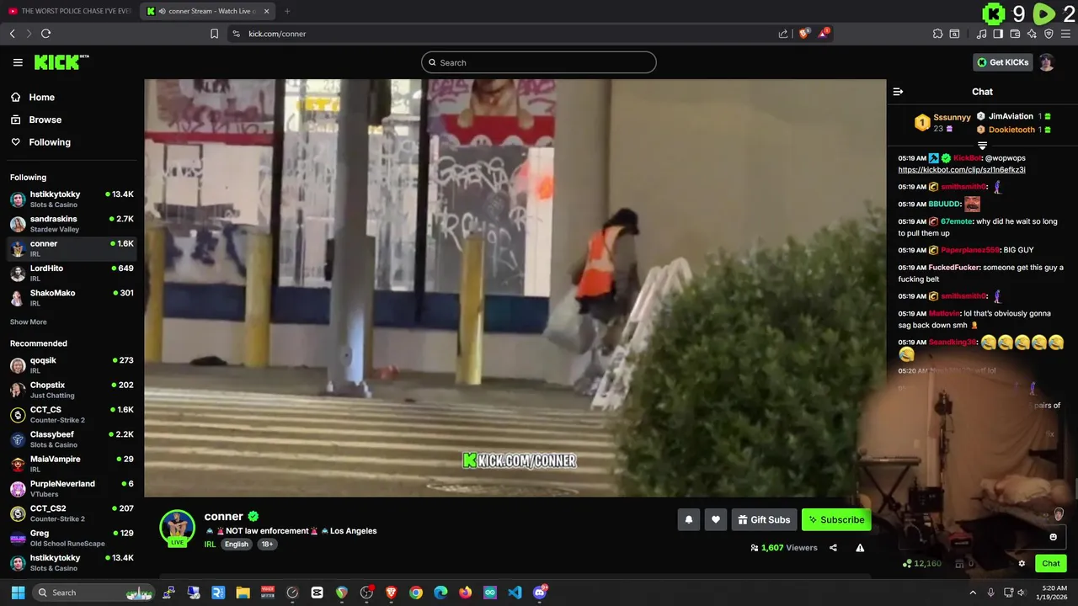
Task: Open PurpleNeverland VTubers channel
Action: pos(72,488)
